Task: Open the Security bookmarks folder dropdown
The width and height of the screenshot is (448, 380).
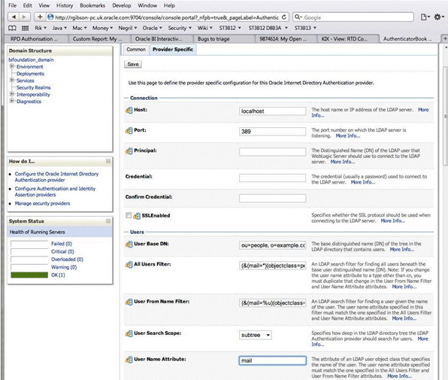Action: (180, 28)
